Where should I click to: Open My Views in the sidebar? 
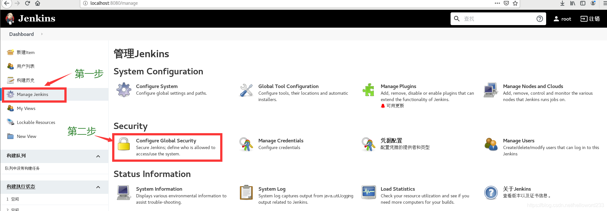[x=26, y=108]
